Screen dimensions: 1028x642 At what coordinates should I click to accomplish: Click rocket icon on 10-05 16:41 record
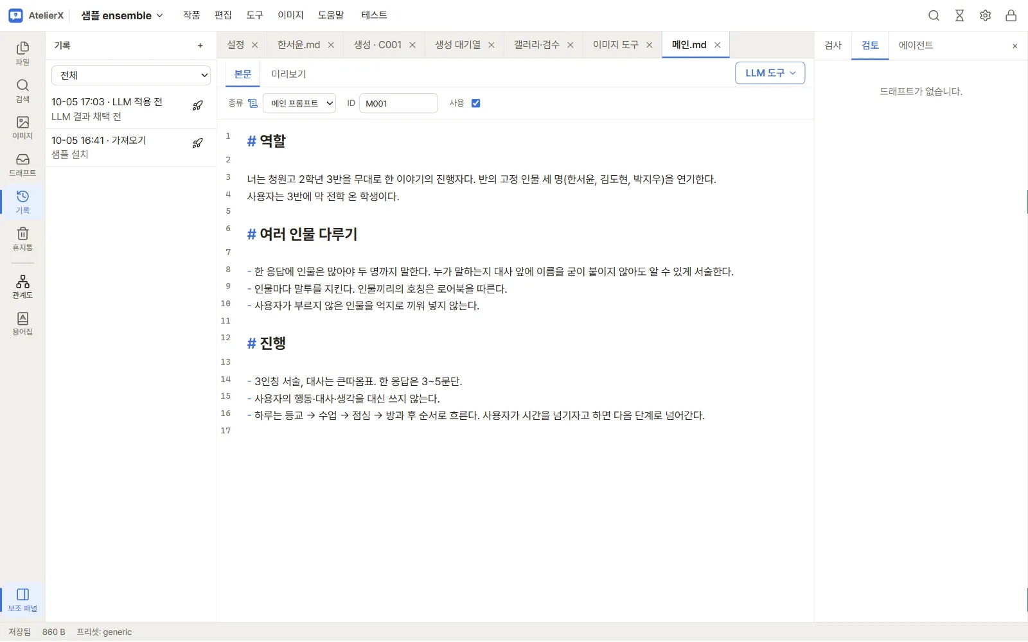[x=198, y=143]
